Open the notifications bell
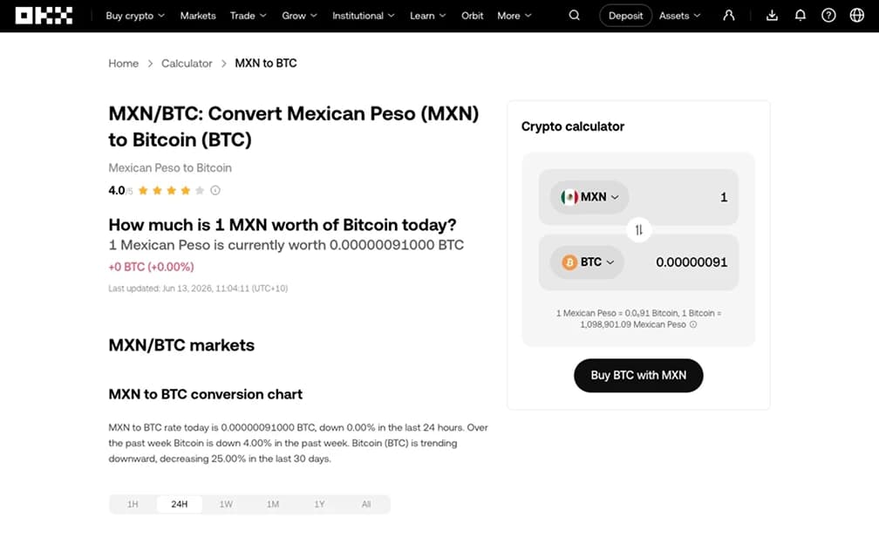Image resolution: width=879 pixels, height=551 pixels. [801, 15]
